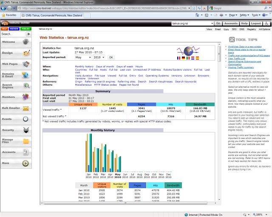Open the Bulk Emailer section
The width and height of the screenshot is (272, 217).
(16, 108)
